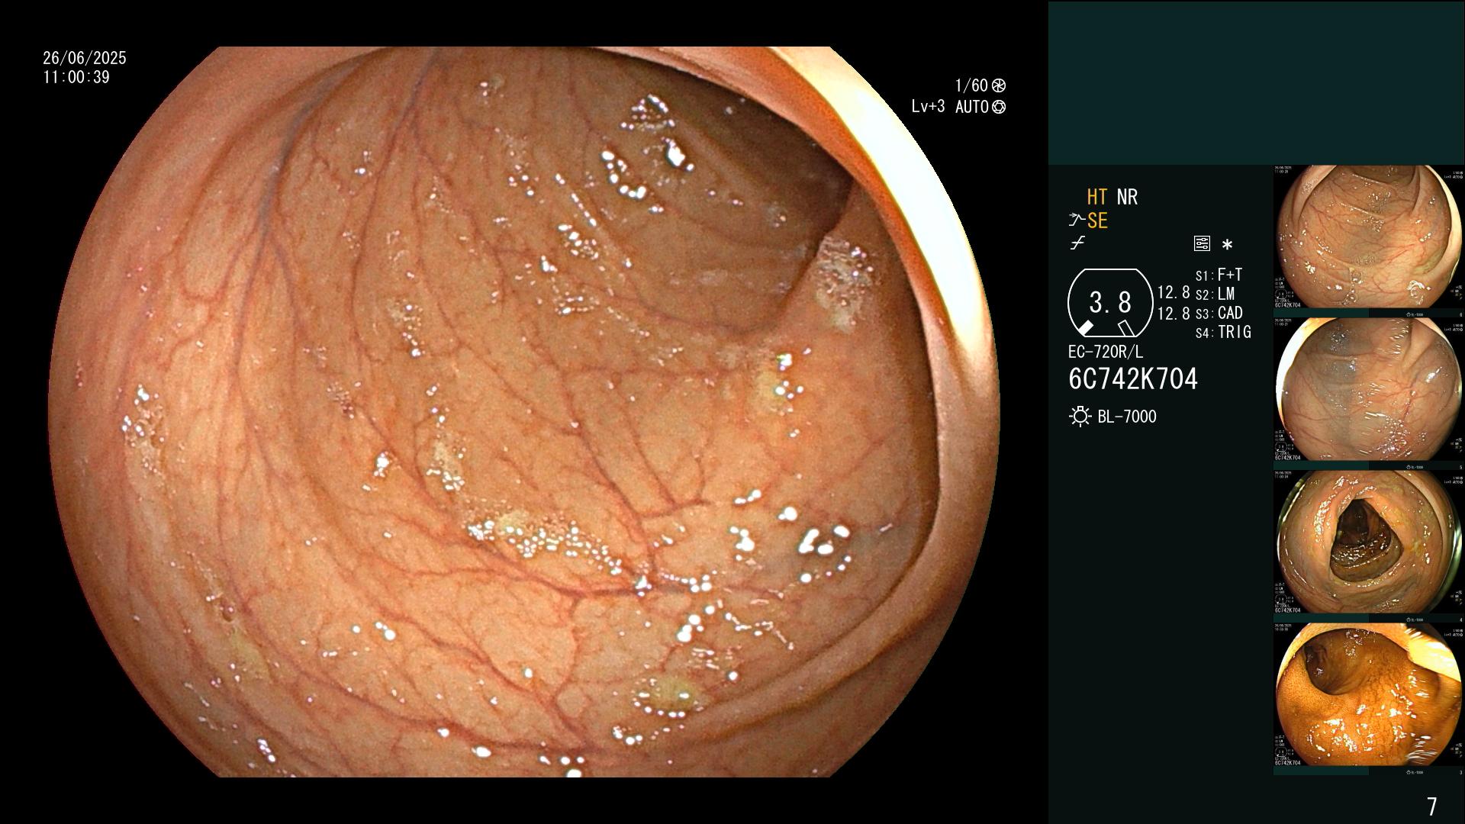1465x824 pixels.
Task: Click the settings sliders icon
Action: point(1202,244)
